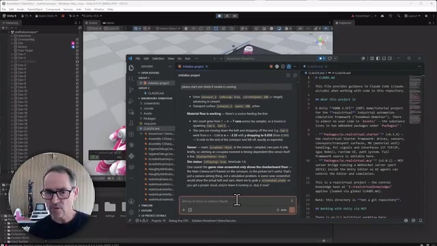The height and width of the screenshot is (246, 437).
Task: Click Debug Any CPU in status bar
Action: (178, 221)
